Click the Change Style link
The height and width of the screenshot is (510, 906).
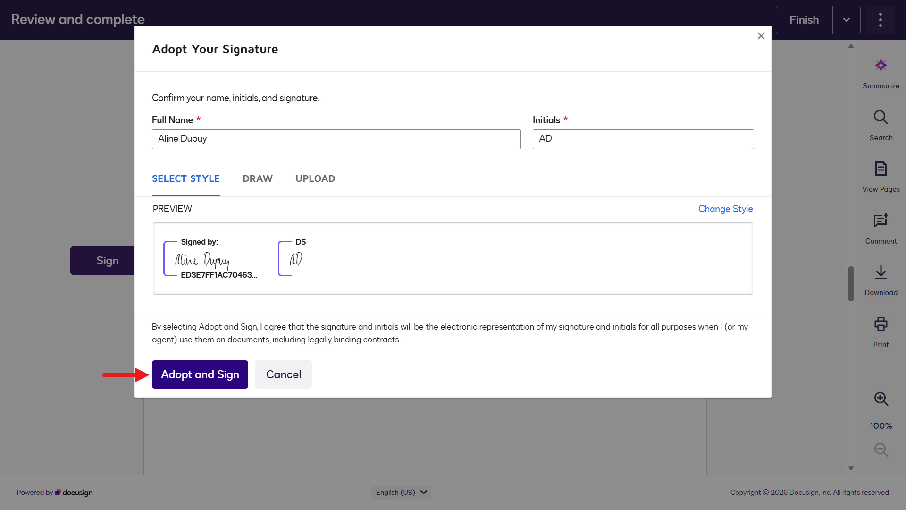[725, 209]
